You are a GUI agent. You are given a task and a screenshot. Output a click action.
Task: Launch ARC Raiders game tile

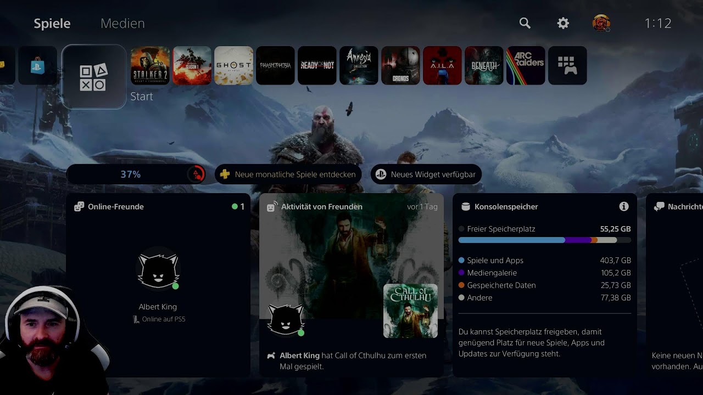pos(526,65)
